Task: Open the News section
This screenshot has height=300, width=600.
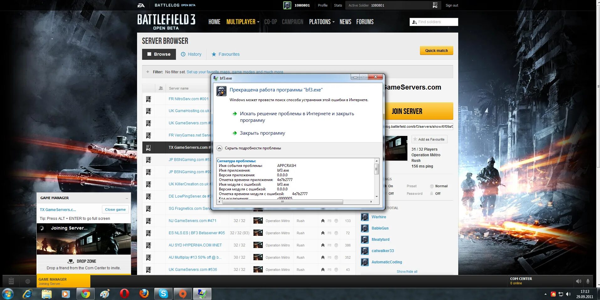Action: point(345,22)
